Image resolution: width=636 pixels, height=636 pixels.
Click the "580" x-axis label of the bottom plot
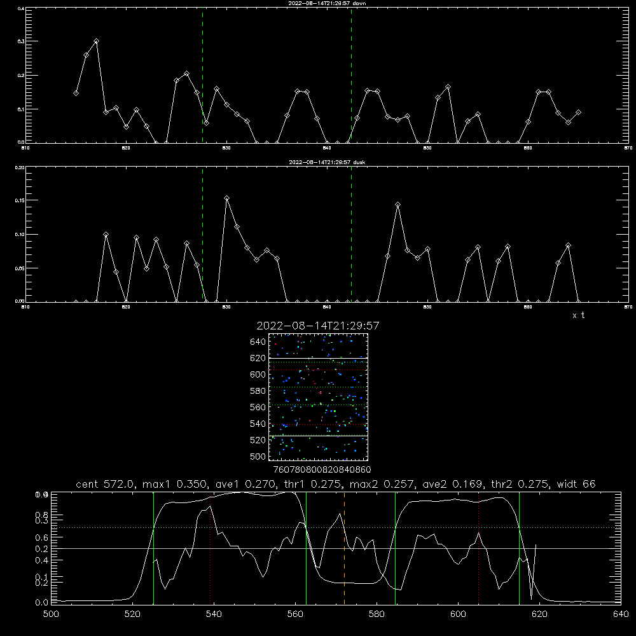[377, 614]
